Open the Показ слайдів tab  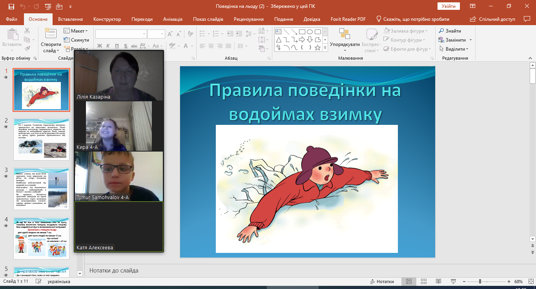tap(208, 19)
